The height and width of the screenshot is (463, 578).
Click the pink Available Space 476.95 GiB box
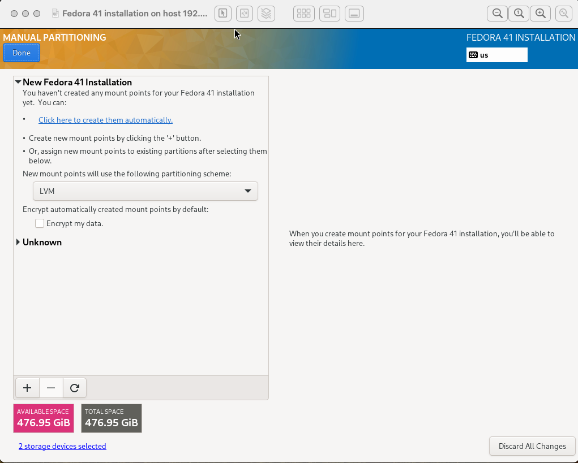pos(44,418)
